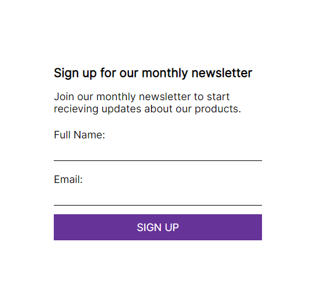332x293 pixels.
Task: Click the purple SIGN UP button
Action: pos(158,227)
